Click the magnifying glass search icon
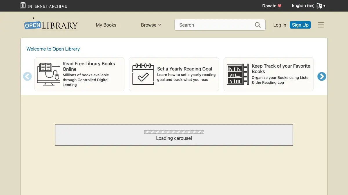Screen dimensions: 348x195 click(x=258, y=25)
